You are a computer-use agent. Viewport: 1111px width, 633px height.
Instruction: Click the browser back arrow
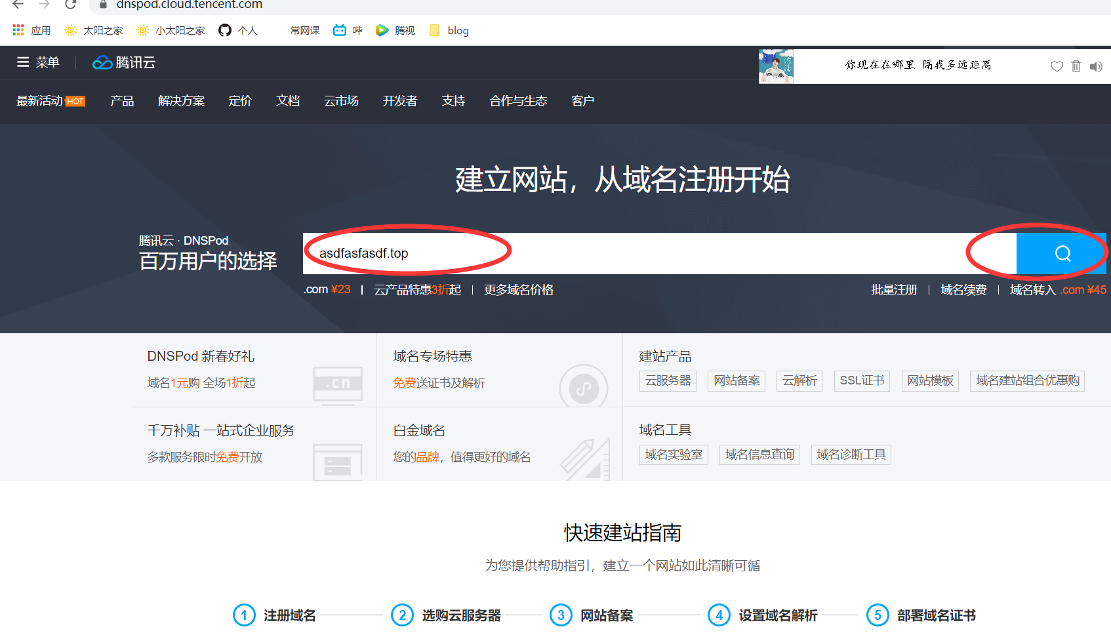tap(18, 5)
